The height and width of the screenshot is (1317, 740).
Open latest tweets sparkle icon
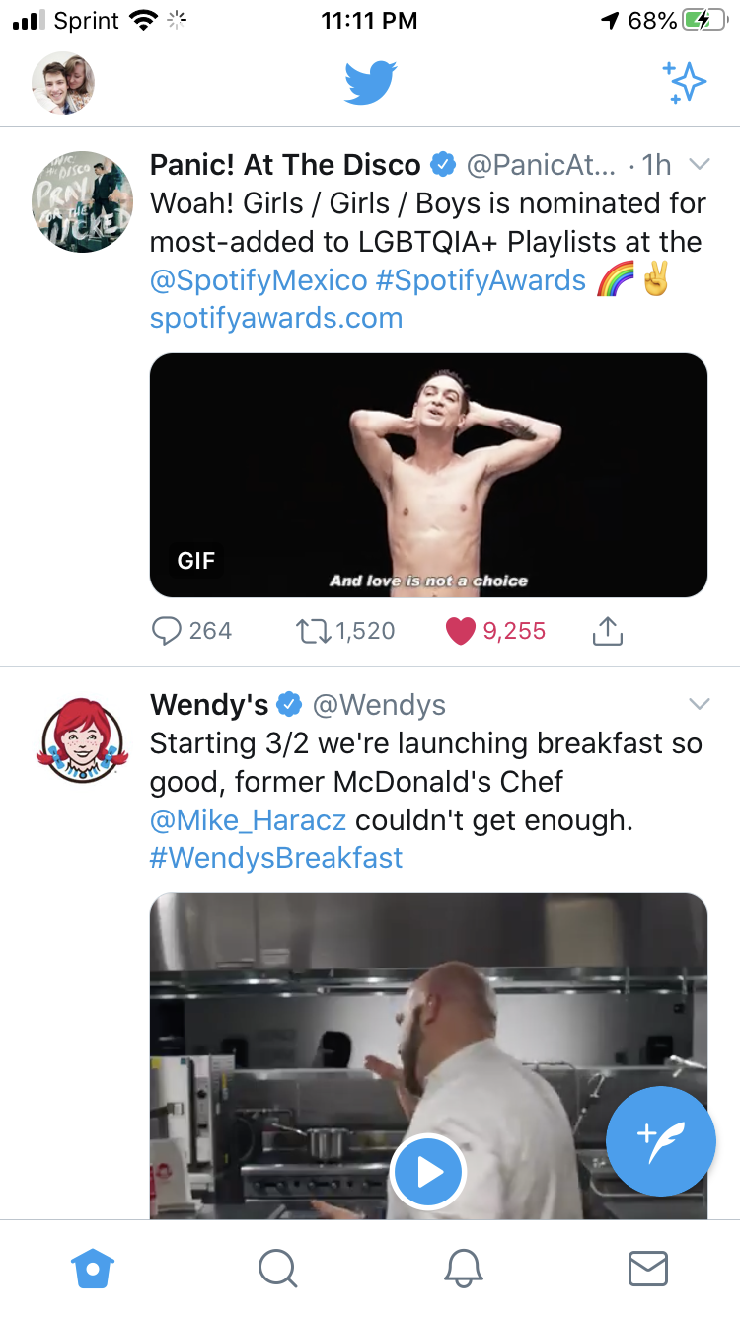click(685, 83)
